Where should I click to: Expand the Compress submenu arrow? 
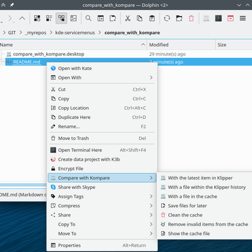[x=151, y=205]
